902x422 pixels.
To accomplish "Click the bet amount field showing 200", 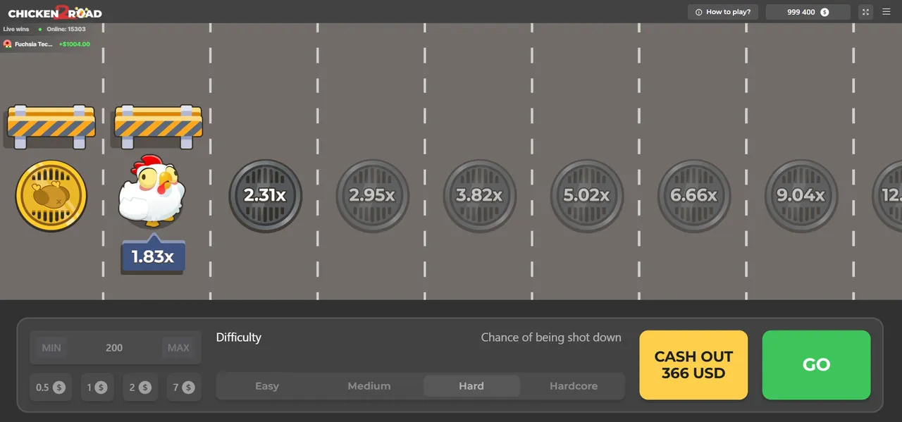I will (x=114, y=347).
